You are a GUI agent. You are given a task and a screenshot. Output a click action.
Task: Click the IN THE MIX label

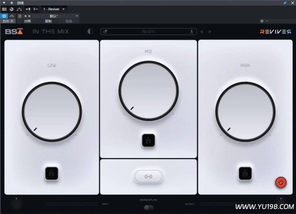coord(51,31)
